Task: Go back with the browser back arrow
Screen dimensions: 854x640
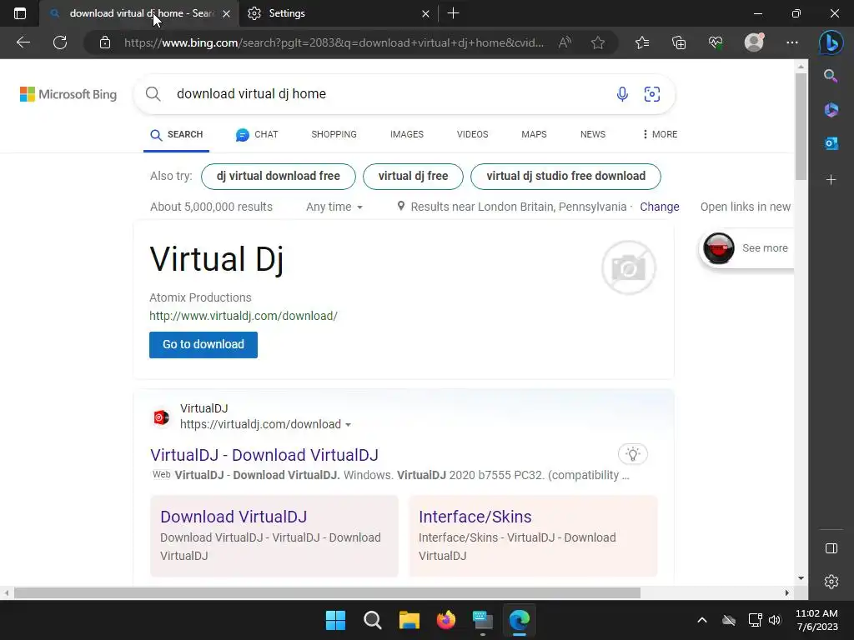Action: [x=23, y=42]
